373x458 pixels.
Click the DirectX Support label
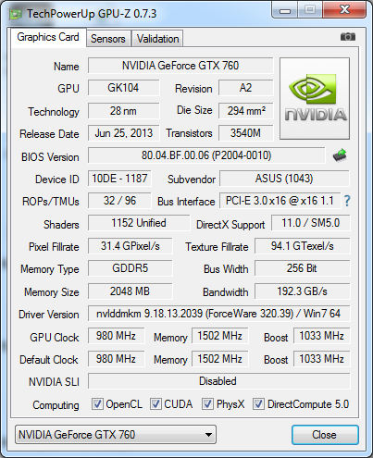[x=230, y=225]
